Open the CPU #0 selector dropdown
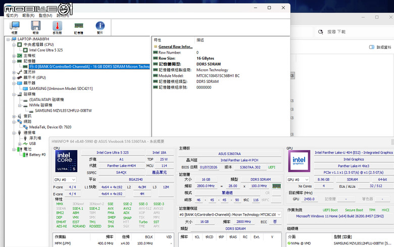 65,180
